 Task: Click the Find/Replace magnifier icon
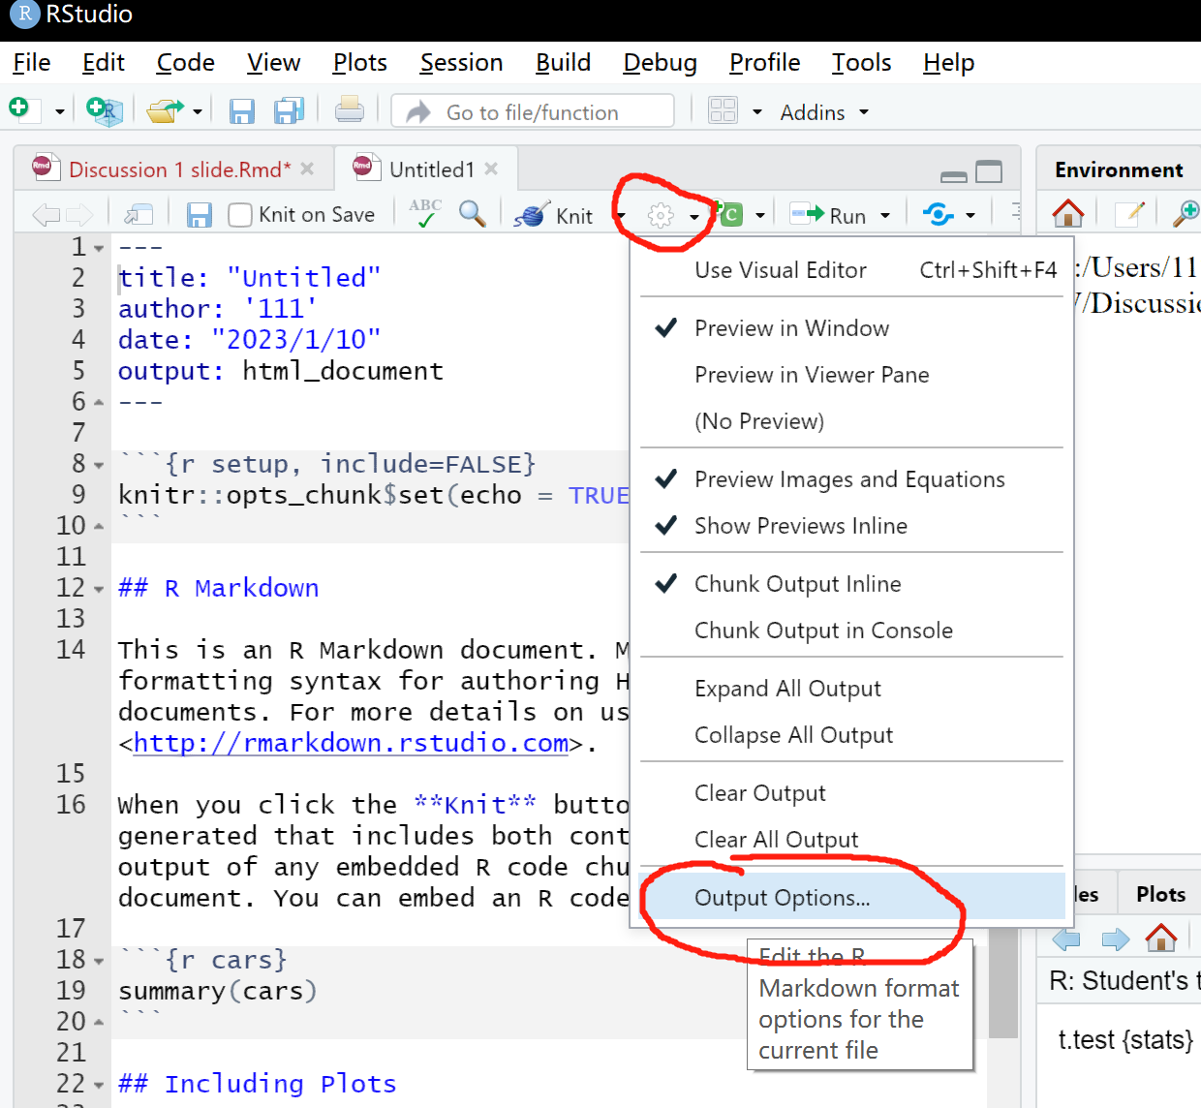click(472, 213)
